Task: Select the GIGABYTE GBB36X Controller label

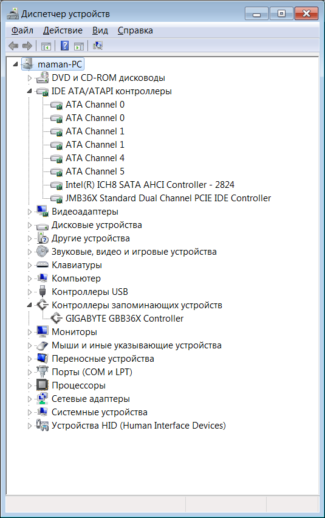Action: click(x=125, y=319)
